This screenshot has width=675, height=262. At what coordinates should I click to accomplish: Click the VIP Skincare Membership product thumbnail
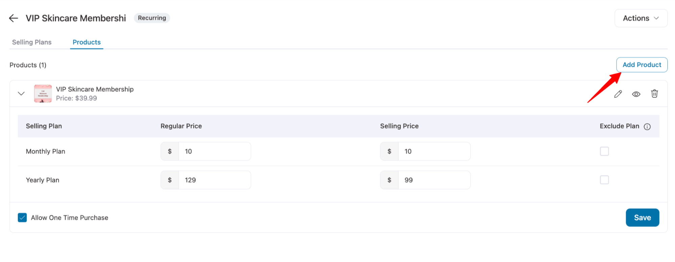(x=43, y=93)
